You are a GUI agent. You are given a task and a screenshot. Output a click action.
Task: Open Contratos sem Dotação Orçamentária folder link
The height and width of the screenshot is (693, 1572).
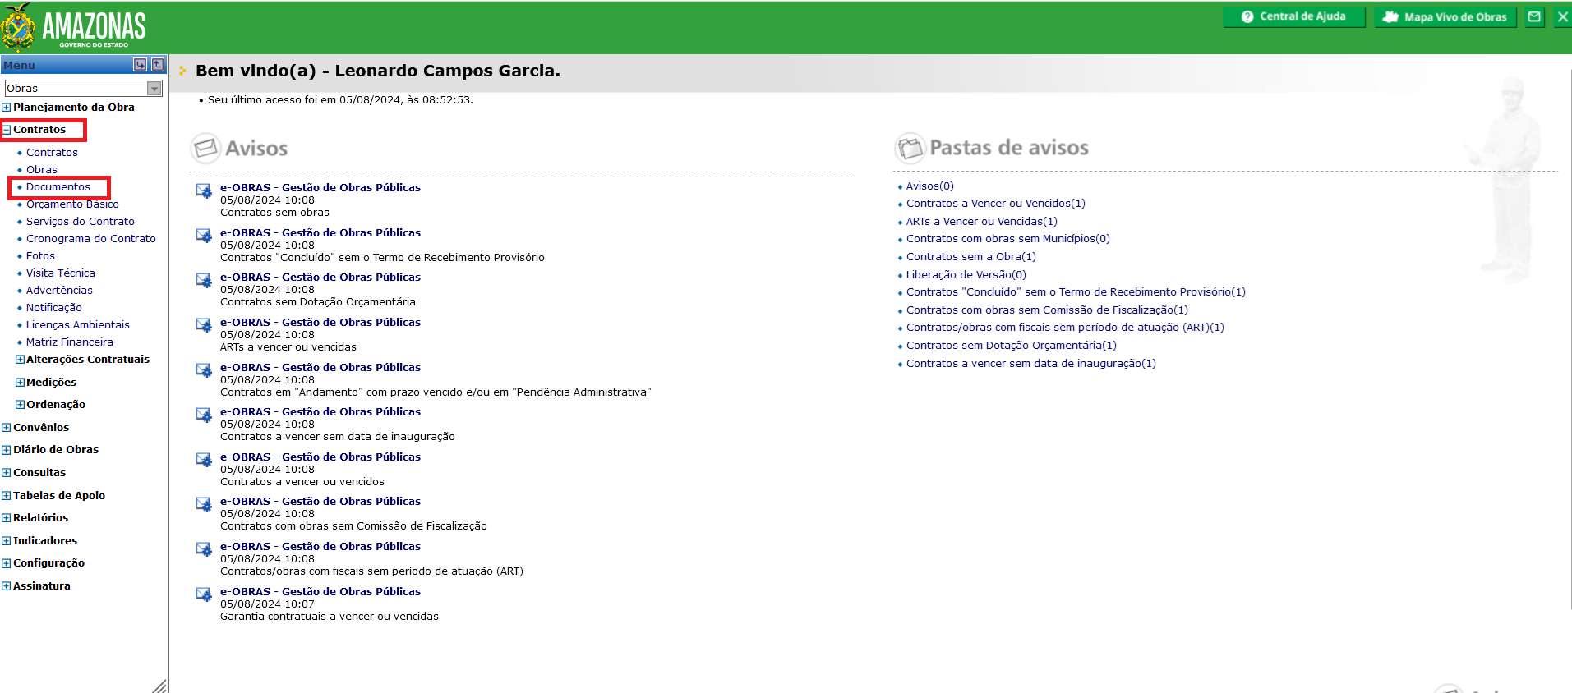click(1012, 346)
